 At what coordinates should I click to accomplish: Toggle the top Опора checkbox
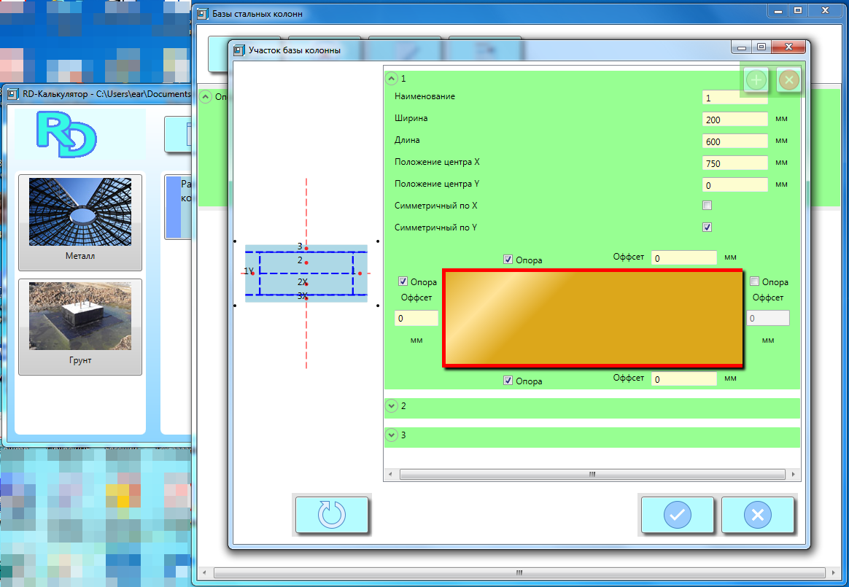pos(508,260)
